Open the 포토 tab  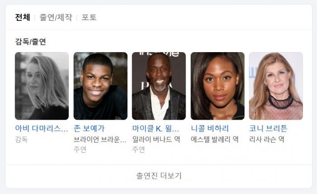click(89, 17)
